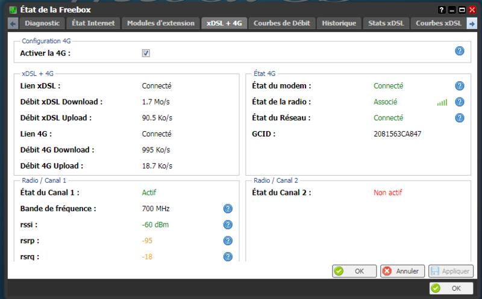Viewport: 482px width, 299px height.
Task: Switch to the Historique tab
Action: tap(339, 23)
